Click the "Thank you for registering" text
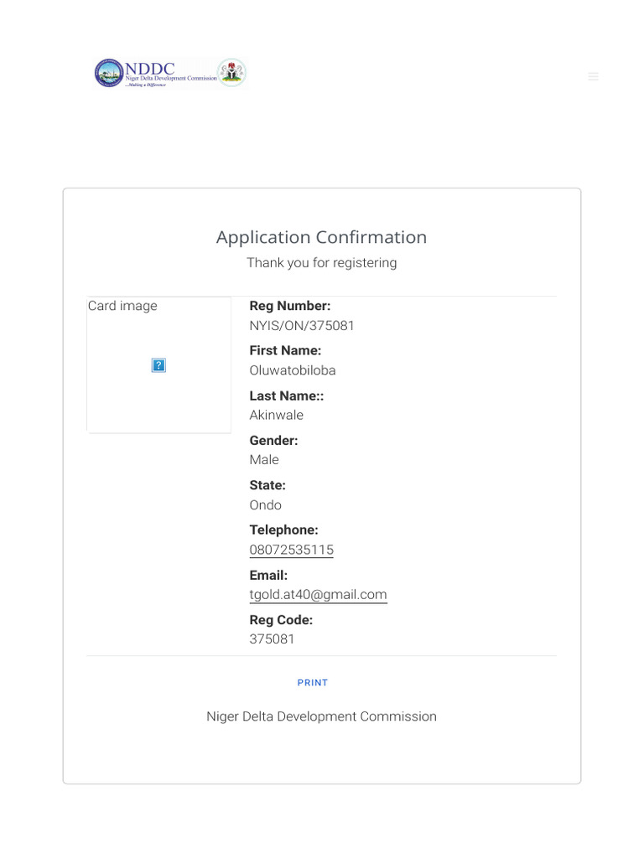Screen dimensions: 644x858 pyautogui.click(x=321, y=263)
